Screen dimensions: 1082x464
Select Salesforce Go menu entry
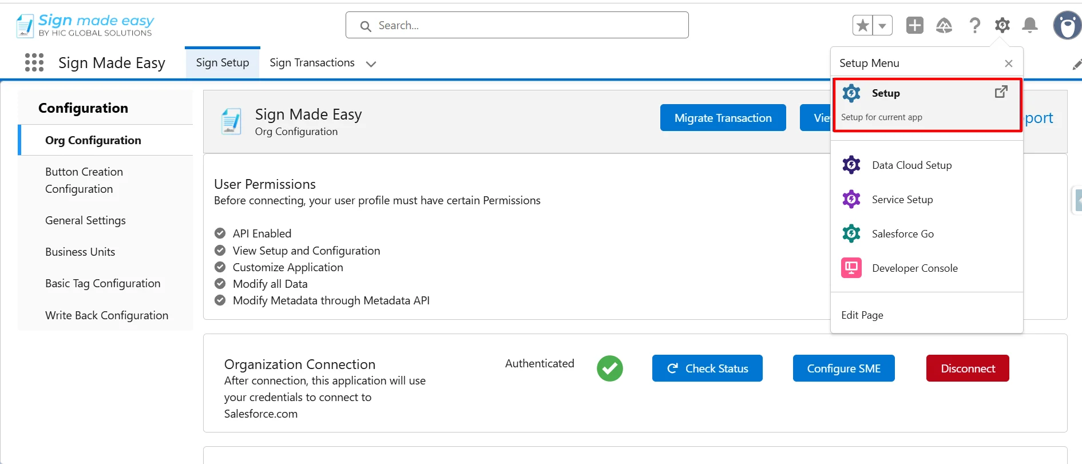point(926,234)
